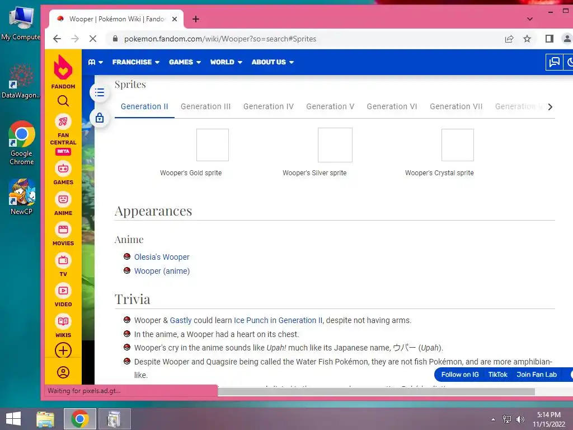Viewport: 573px width, 430px height.
Task: Click the browser forward arrow
Action: pyautogui.click(x=75, y=39)
